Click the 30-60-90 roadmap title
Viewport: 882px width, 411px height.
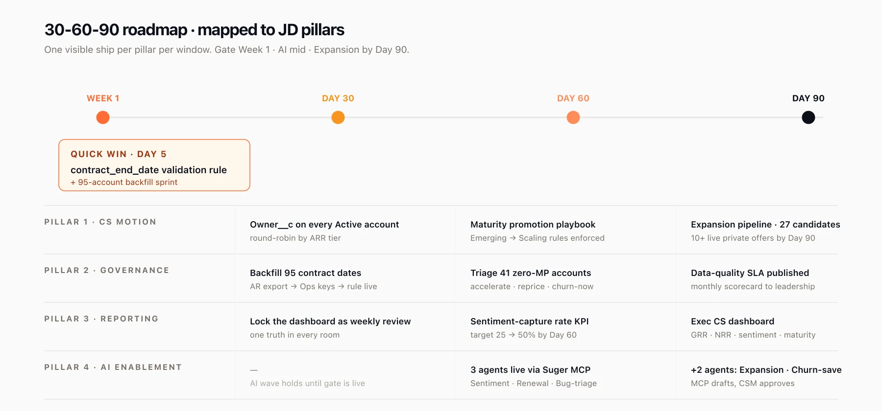click(x=194, y=30)
